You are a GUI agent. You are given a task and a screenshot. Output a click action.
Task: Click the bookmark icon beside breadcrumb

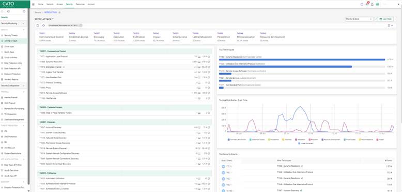pyautogui.click(x=59, y=12)
